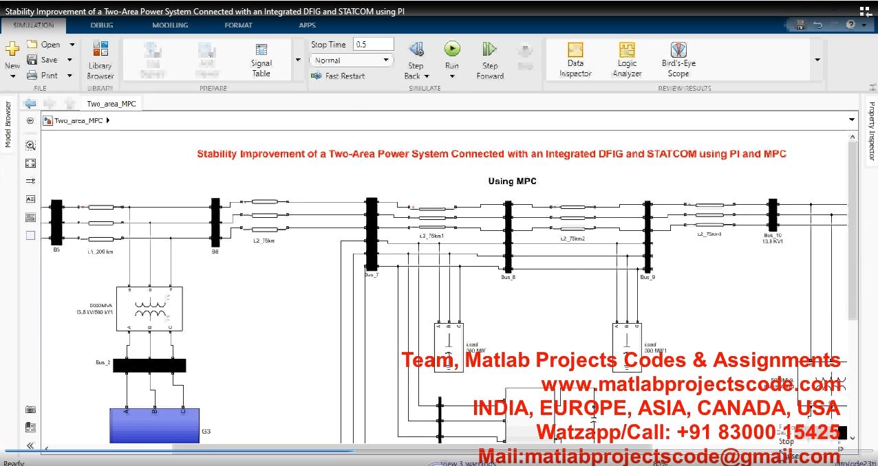Click the Run simulation button
This screenshot has width=878, height=466.
click(451, 49)
